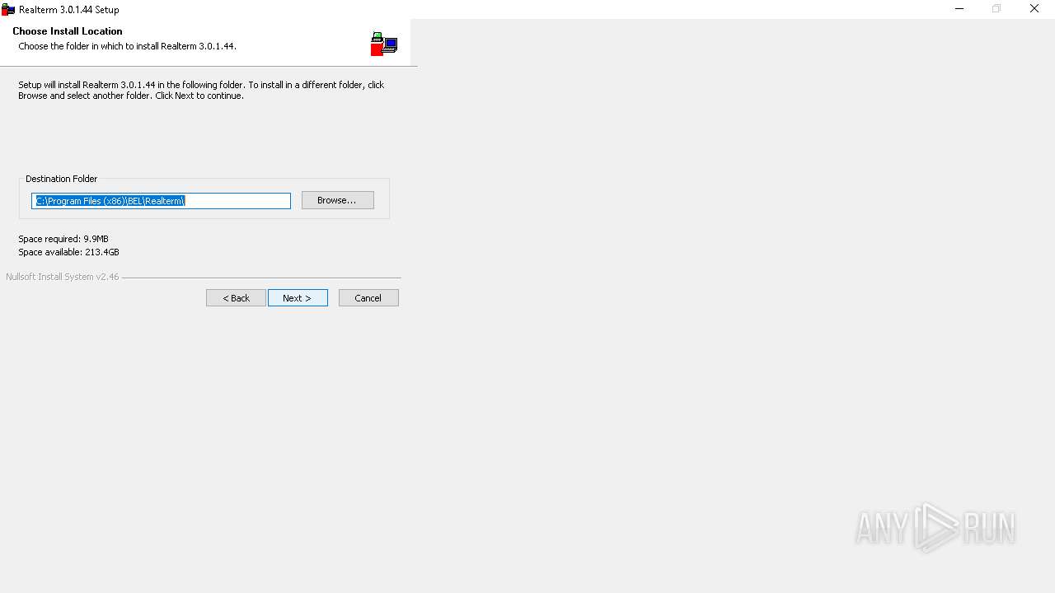Click 'Nullsoft Install System v2.46' label
1055x593 pixels.
point(63,277)
